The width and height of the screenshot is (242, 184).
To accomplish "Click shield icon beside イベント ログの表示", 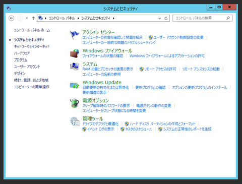I will click(84, 129).
